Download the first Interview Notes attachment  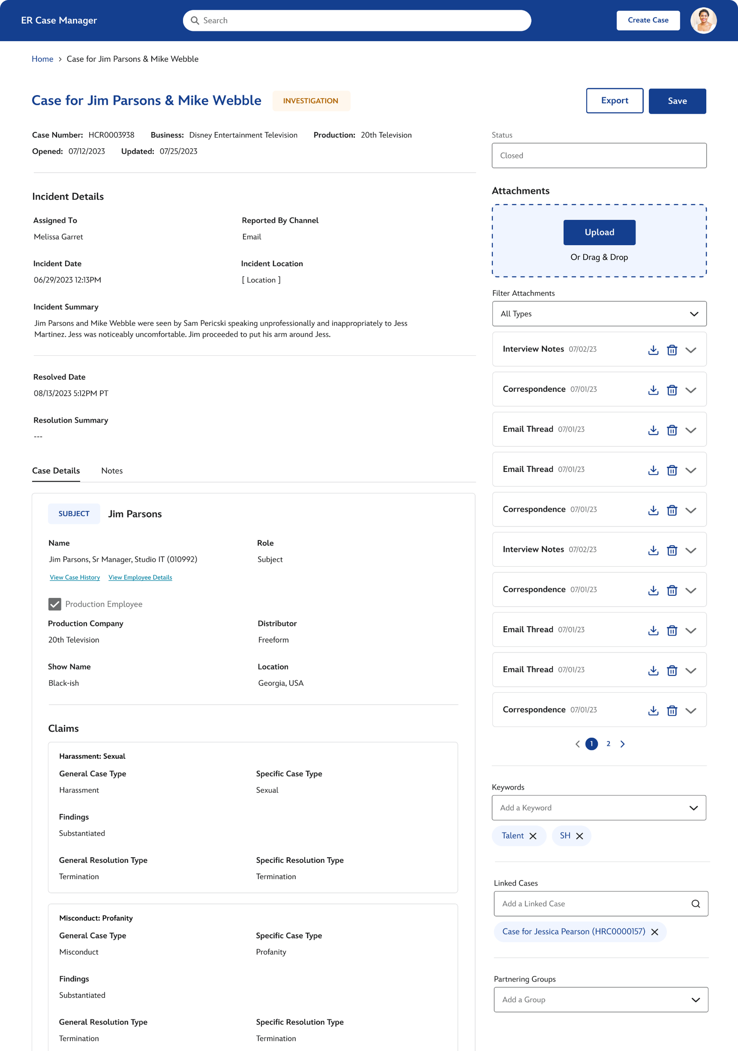653,350
